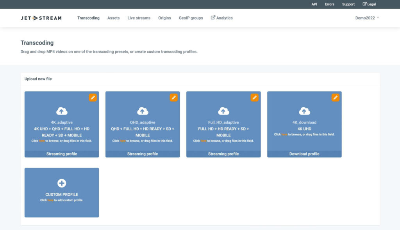Edit the 4K_adaptive streaming profile

click(x=93, y=97)
